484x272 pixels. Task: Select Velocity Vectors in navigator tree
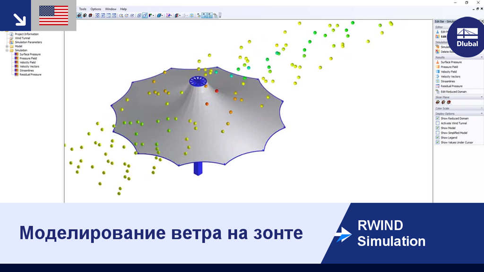pos(29,66)
